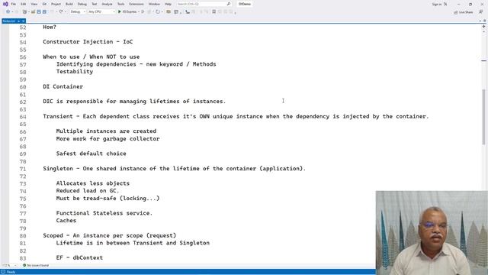This screenshot has width=488, height=275.
Task: Open the feedback icon beside Live Share
Action: point(480,12)
